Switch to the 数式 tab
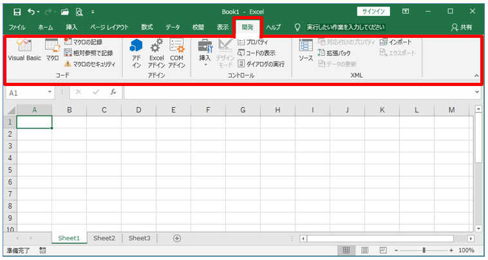 pyautogui.click(x=147, y=28)
